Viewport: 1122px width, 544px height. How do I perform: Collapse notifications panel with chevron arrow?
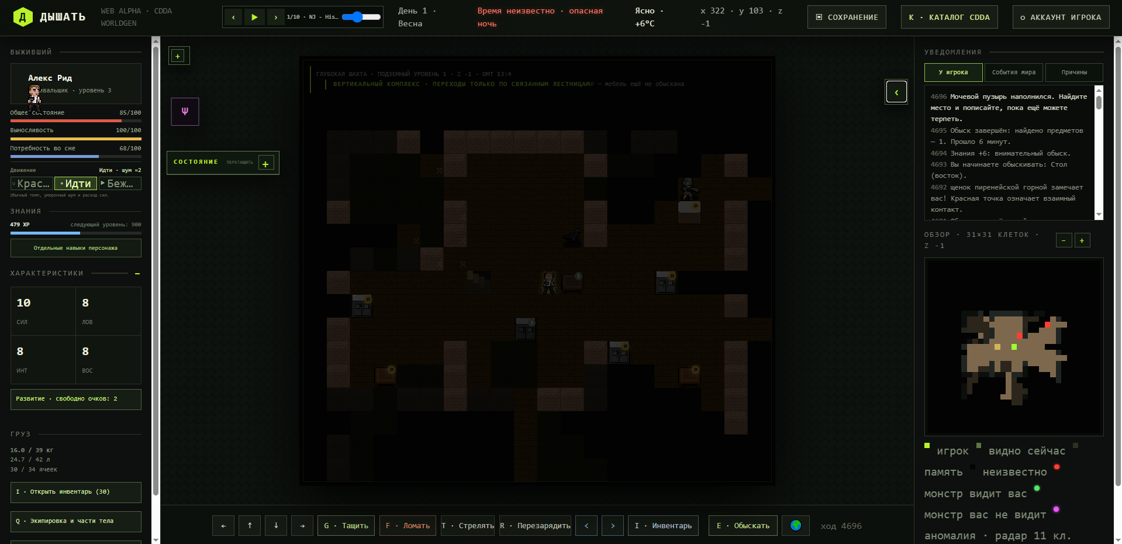pyautogui.click(x=896, y=92)
